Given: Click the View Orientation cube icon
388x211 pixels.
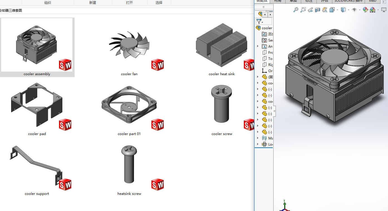Looking at the screenshot, I should pos(332,10).
